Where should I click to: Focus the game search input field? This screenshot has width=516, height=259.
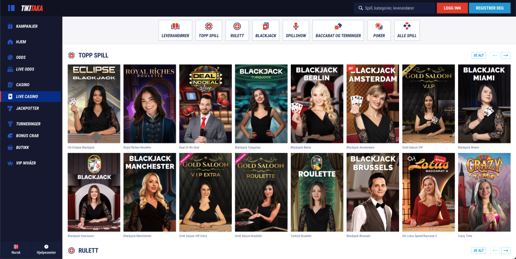pos(394,8)
